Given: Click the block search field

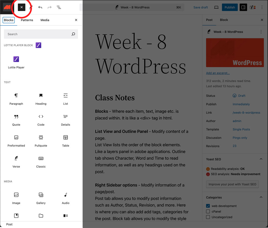Looking at the screenshot, I should click(41, 34).
